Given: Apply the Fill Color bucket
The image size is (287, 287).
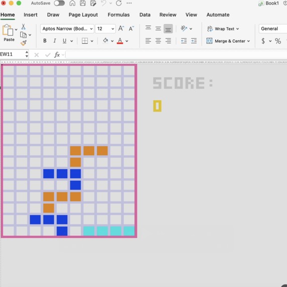Looking at the screenshot, I should click(105, 41).
